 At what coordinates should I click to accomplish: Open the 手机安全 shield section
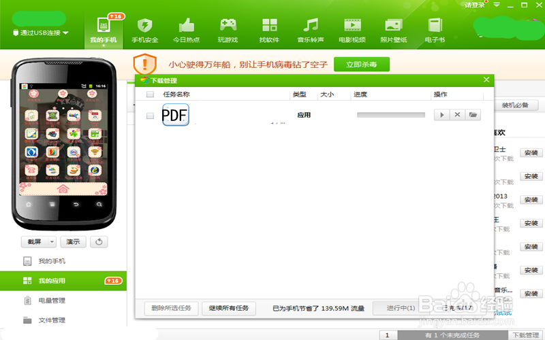145,31
